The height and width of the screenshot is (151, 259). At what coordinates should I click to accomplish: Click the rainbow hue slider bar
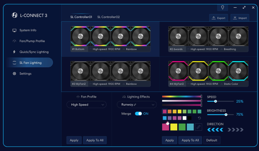(x=182, y=97)
